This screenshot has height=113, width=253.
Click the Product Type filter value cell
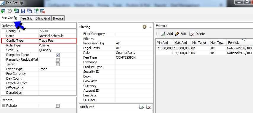click(x=134, y=67)
